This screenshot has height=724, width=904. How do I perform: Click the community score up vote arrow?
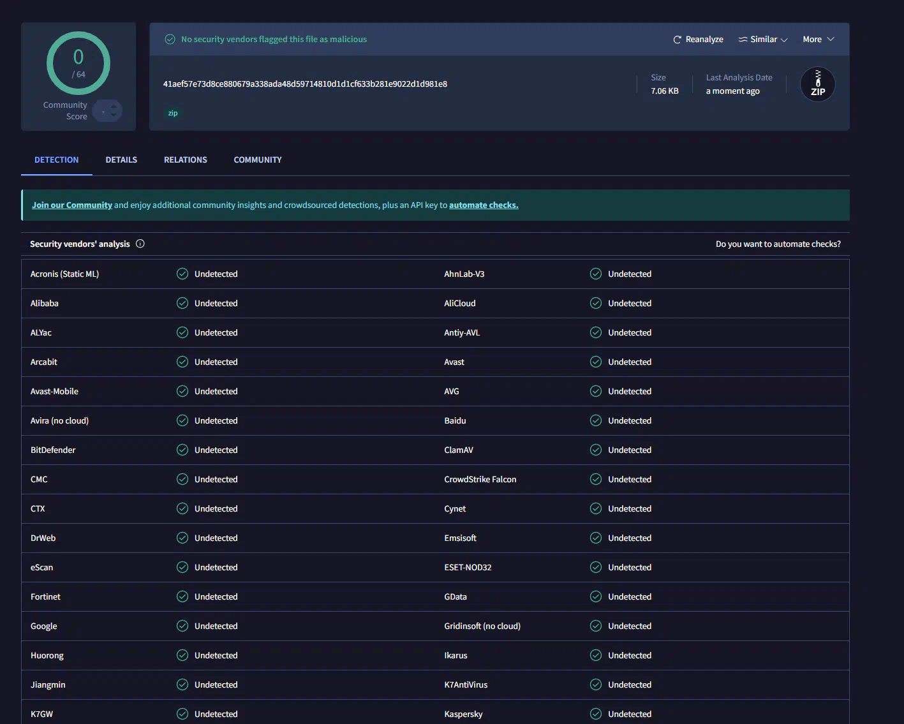(114, 107)
